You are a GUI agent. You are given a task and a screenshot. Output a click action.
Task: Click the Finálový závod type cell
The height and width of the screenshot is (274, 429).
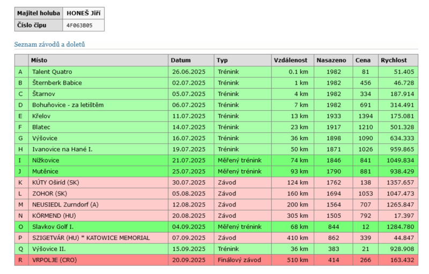pos(239,261)
